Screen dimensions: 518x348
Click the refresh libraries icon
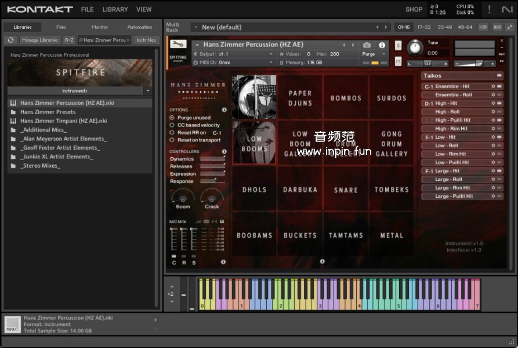(x=10, y=40)
